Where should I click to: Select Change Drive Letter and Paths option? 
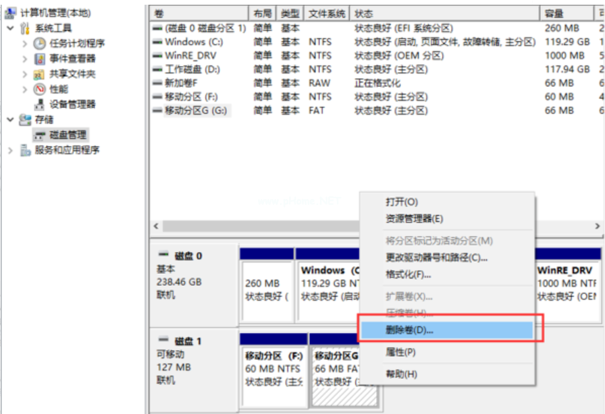pos(436,258)
